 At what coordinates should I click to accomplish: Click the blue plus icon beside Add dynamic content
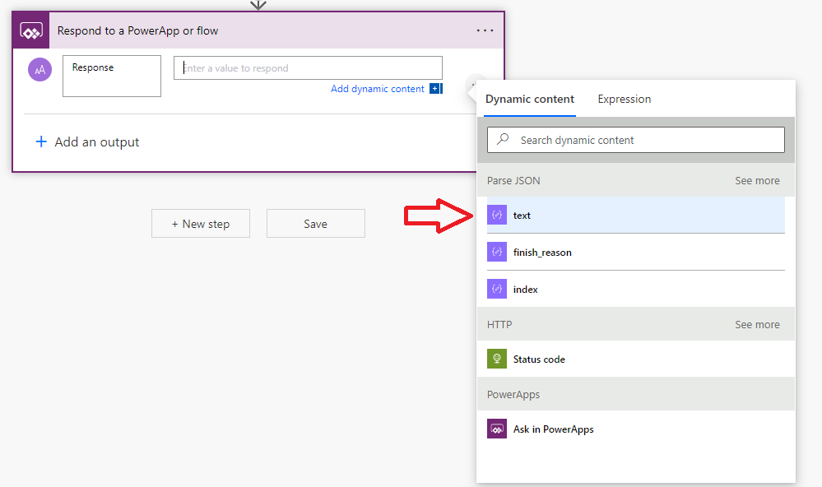tap(435, 89)
